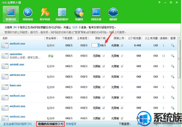Click 检测中 status in wininit.exe row
The image size is (182, 127).
(x=51, y=66)
